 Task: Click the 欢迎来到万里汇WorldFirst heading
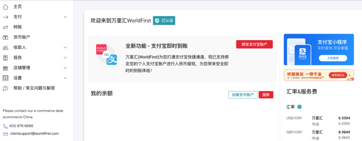point(121,21)
